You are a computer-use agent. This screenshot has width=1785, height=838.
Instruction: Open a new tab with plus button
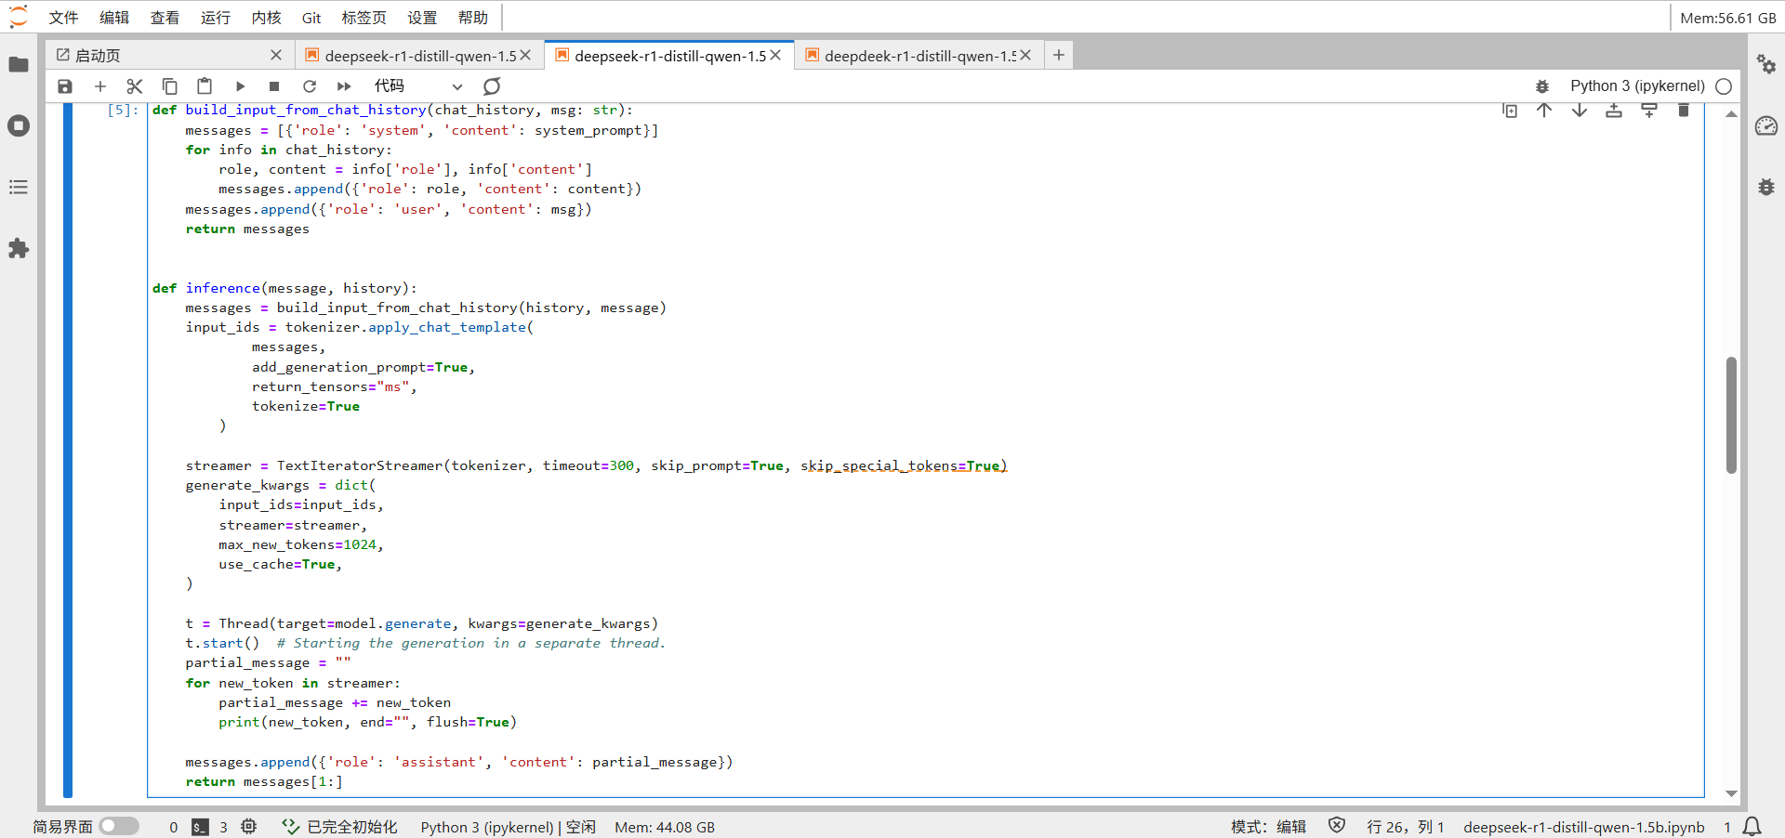point(1059,56)
